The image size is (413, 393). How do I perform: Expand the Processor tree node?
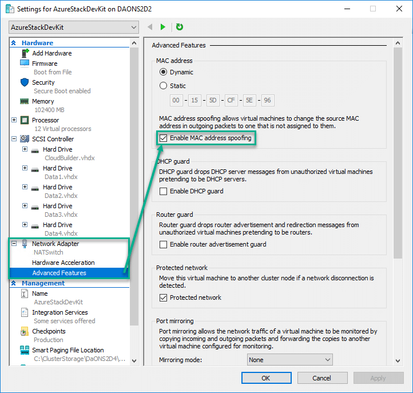click(x=14, y=120)
